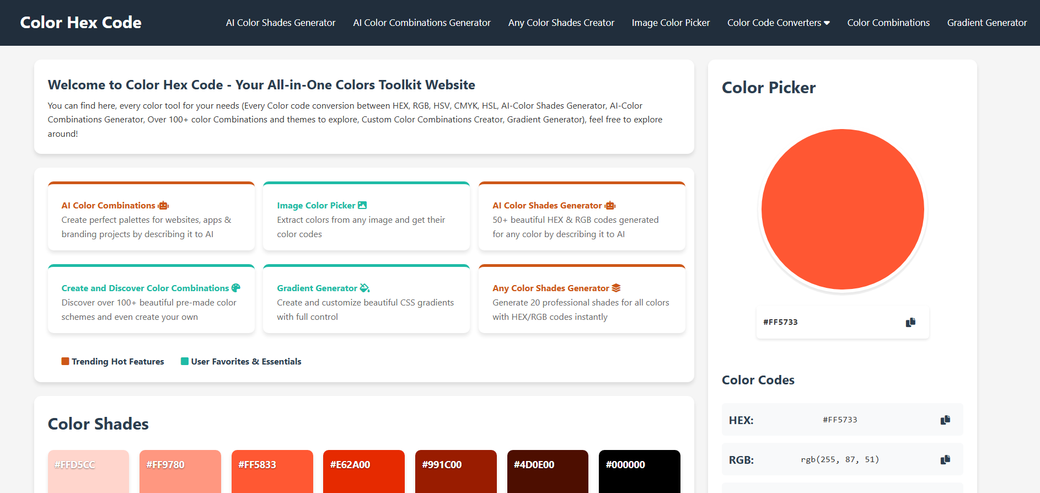The image size is (1040, 493).
Task: Click the Color Shades heading
Action: [x=98, y=424]
